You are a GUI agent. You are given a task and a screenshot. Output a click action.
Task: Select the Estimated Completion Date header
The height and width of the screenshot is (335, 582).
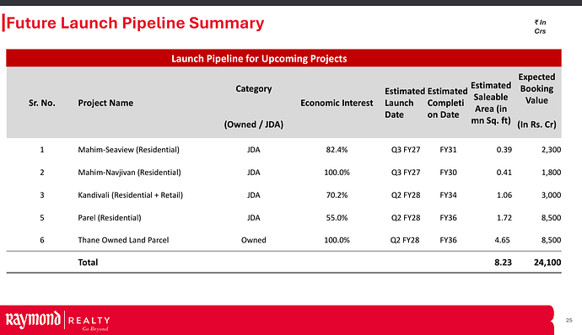447,103
